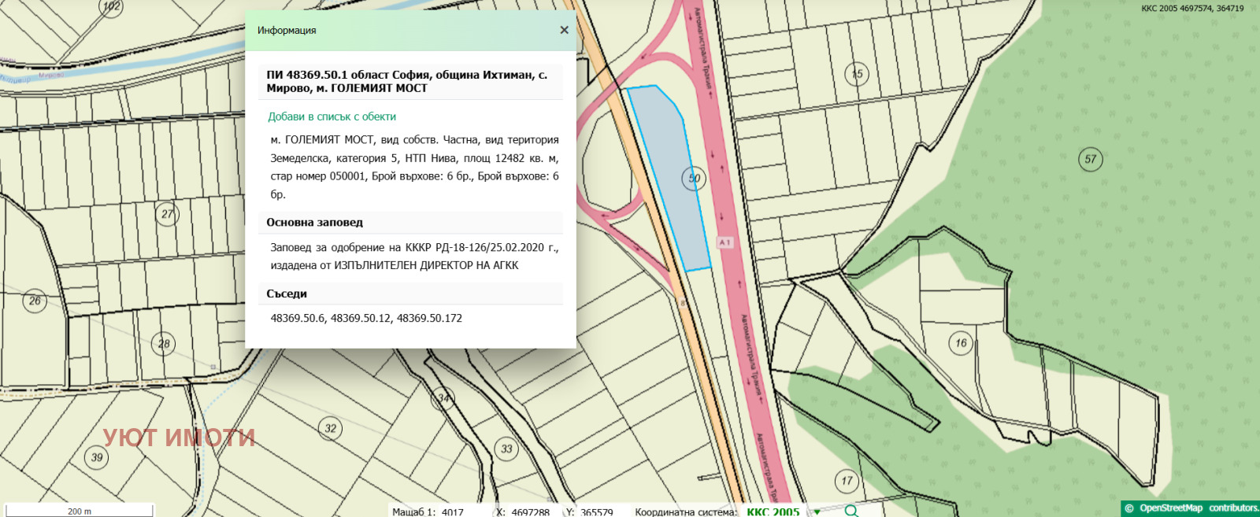The height and width of the screenshot is (517, 1260).
Task: Click the Основна заповед section header
Action: 314,223
